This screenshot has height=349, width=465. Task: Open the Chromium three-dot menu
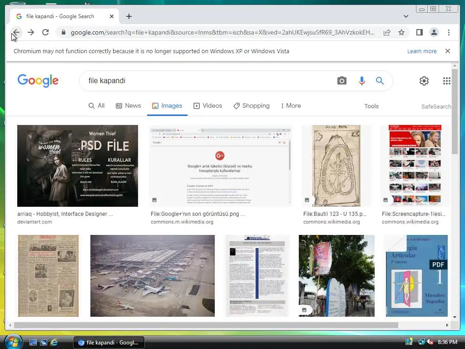tap(449, 32)
